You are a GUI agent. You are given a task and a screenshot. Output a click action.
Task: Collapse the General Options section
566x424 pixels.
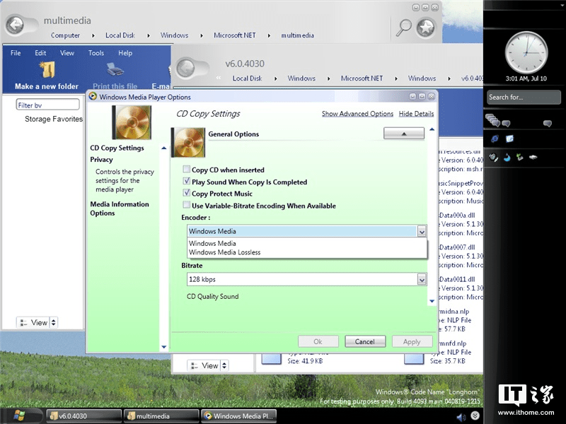[403, 132]
